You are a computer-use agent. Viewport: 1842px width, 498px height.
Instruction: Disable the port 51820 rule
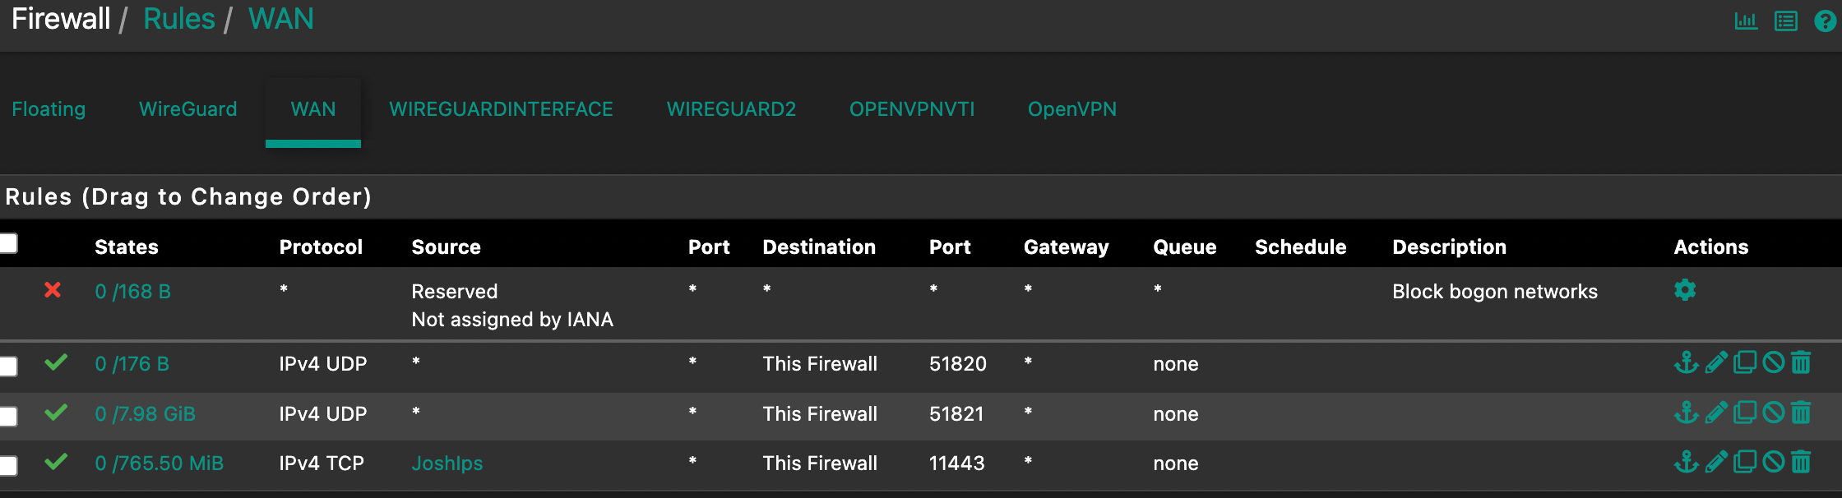1774,362
